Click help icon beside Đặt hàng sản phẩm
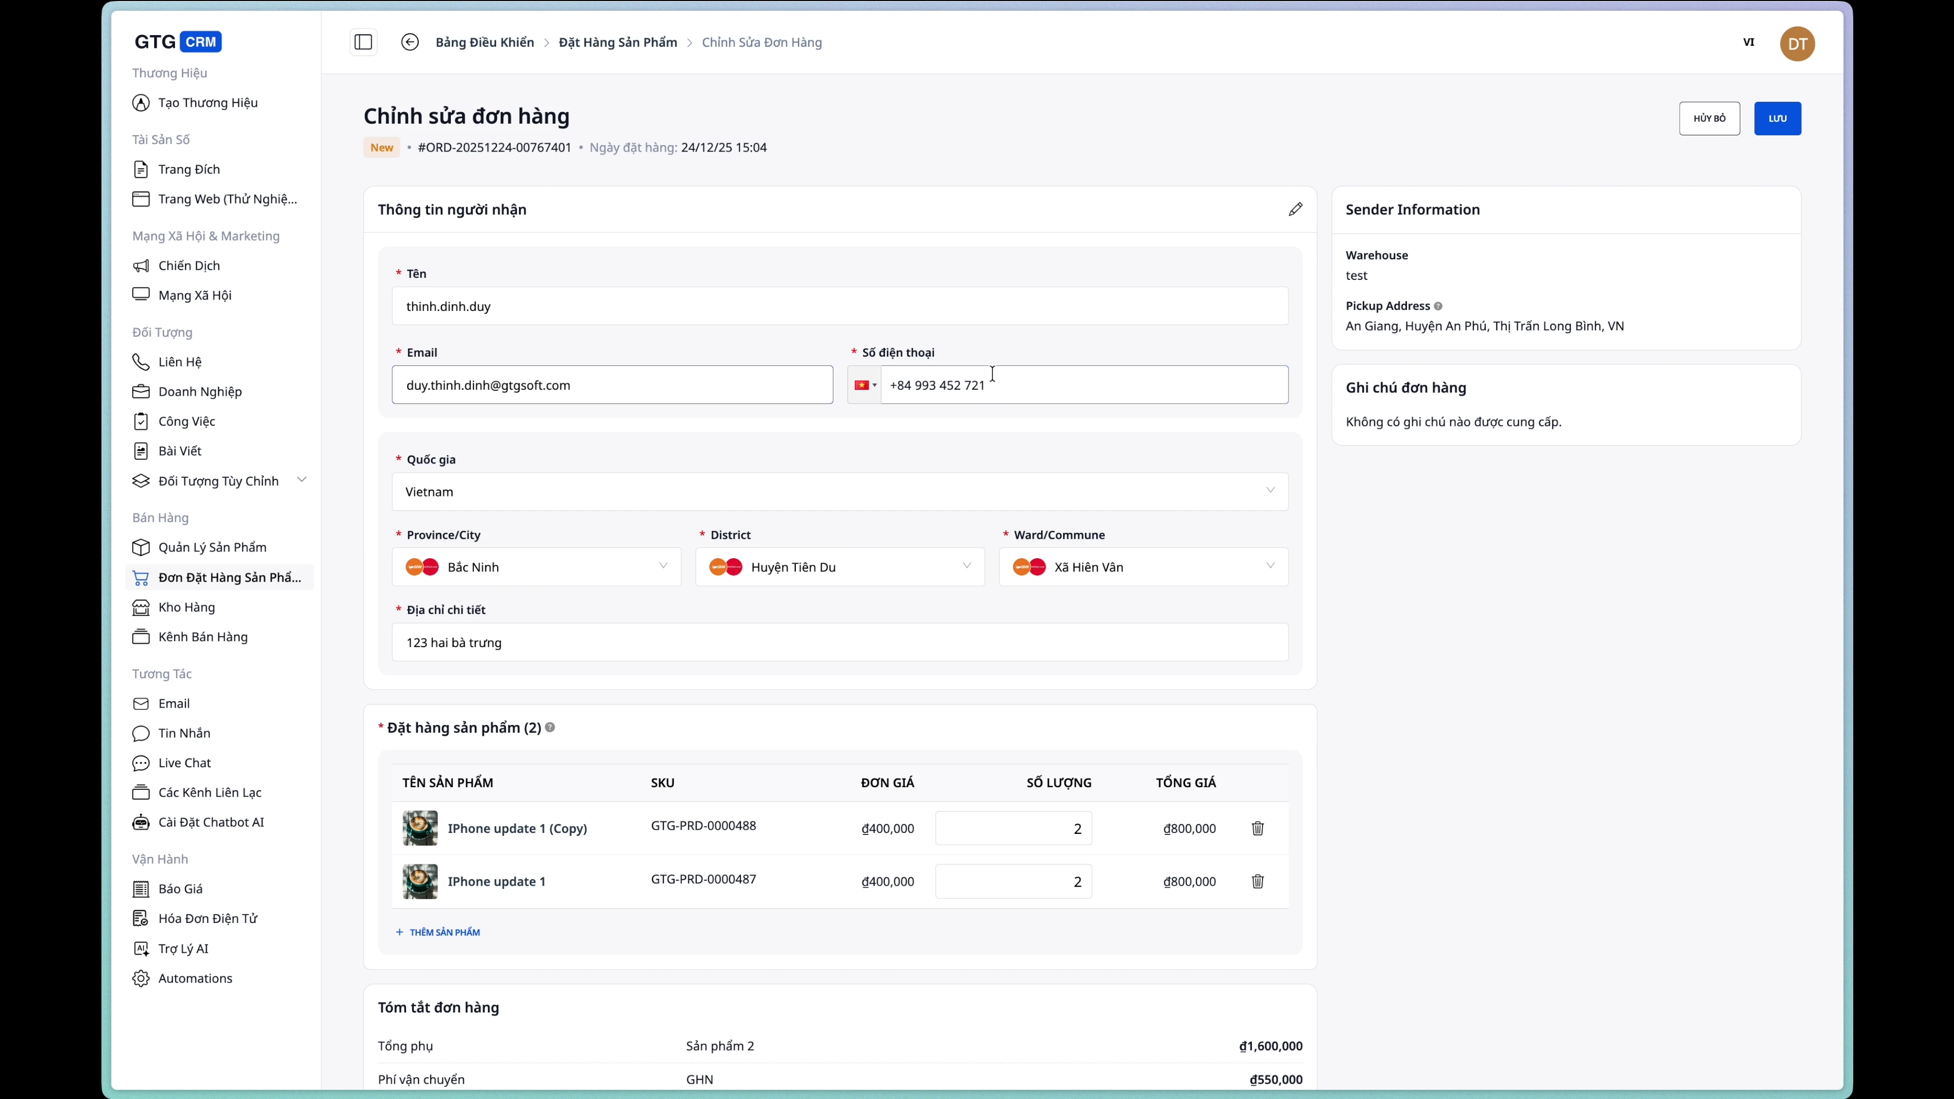1954x1099 pixels. click(x=550, y=728)
